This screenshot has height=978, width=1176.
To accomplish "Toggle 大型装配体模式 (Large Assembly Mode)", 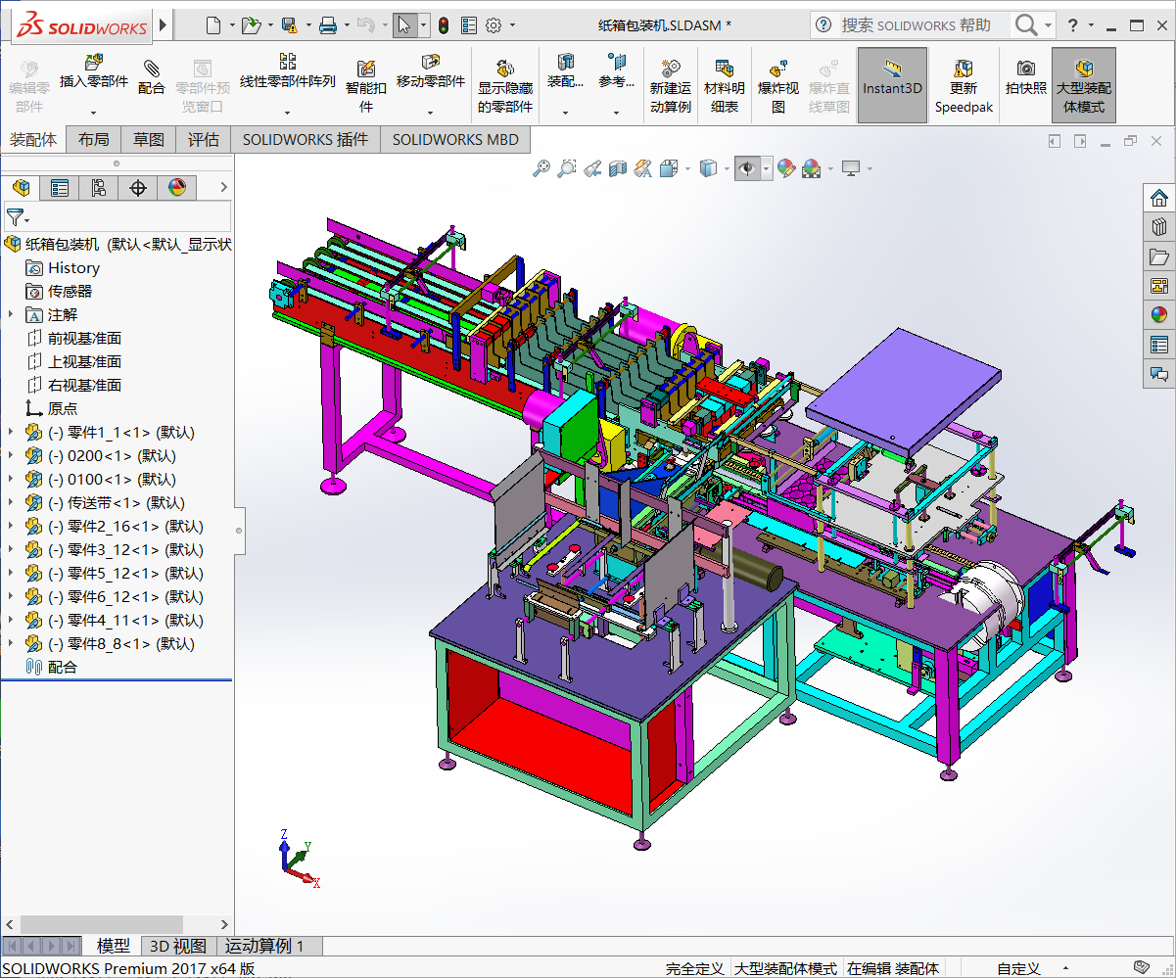I will (1083, 84).
